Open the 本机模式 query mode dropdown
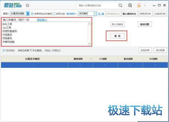169x122 pixels. click(x=87, y=14)
